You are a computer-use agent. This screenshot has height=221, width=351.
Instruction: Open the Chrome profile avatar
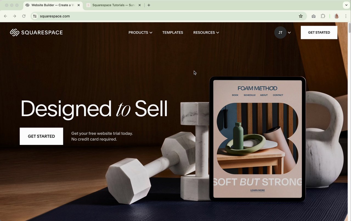point(336,16)
